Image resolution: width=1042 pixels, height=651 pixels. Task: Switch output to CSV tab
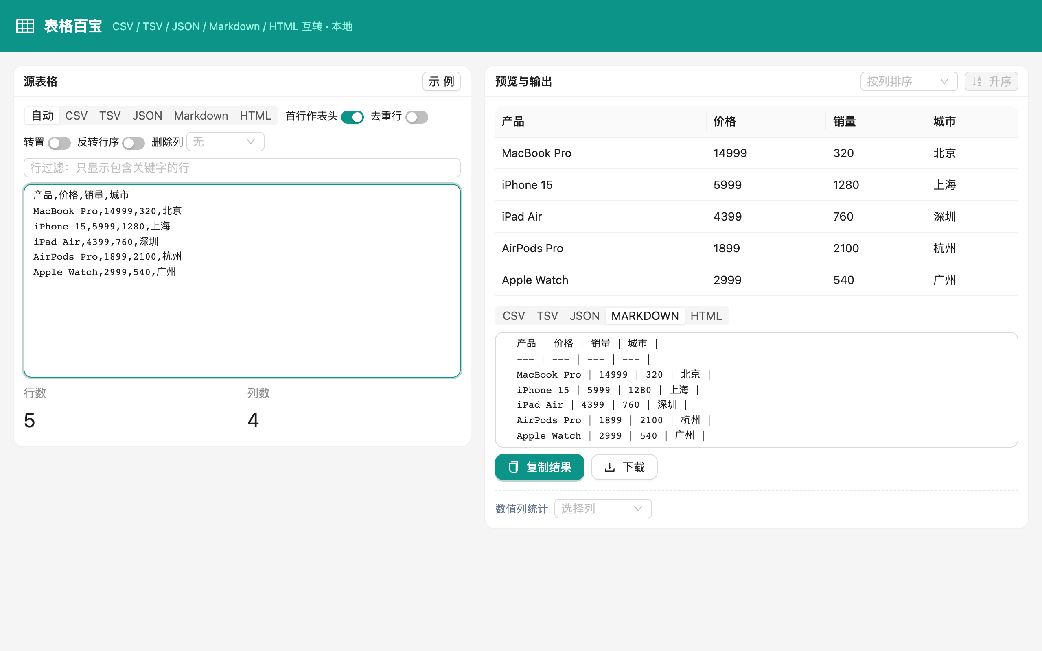514,316
